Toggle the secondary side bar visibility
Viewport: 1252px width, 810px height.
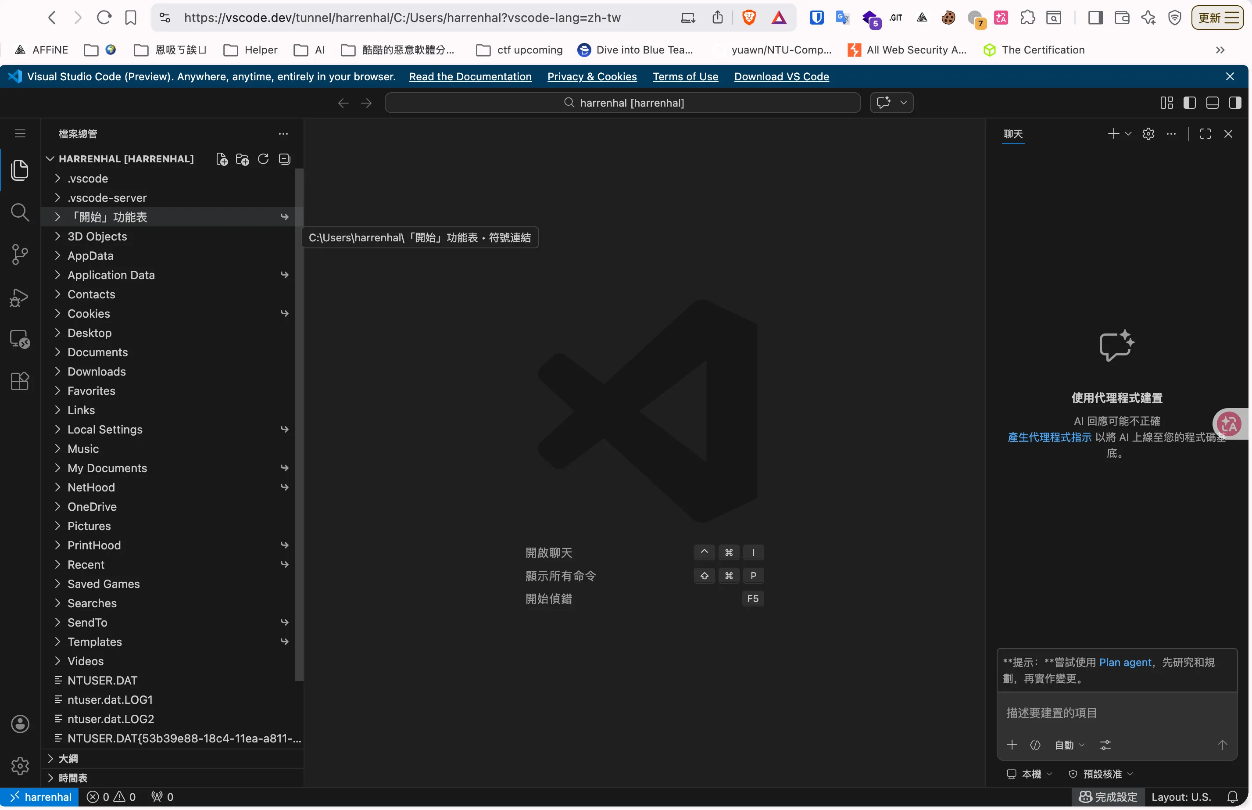tap(1234, 103)
